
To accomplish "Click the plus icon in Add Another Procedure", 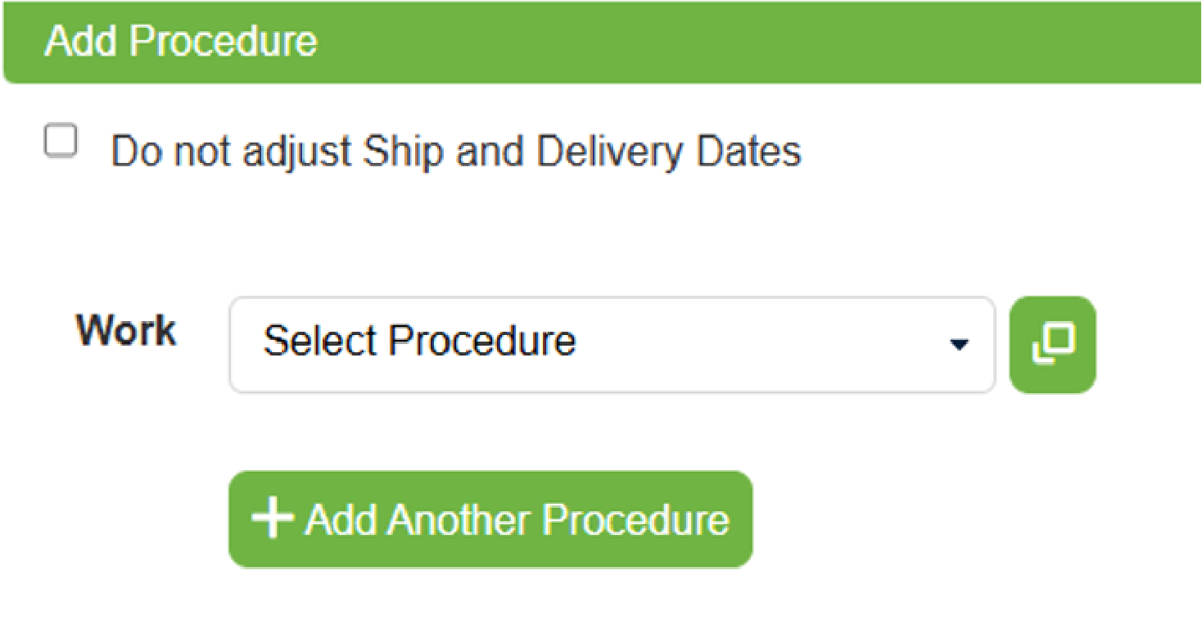I will click(x=273, y=518).
